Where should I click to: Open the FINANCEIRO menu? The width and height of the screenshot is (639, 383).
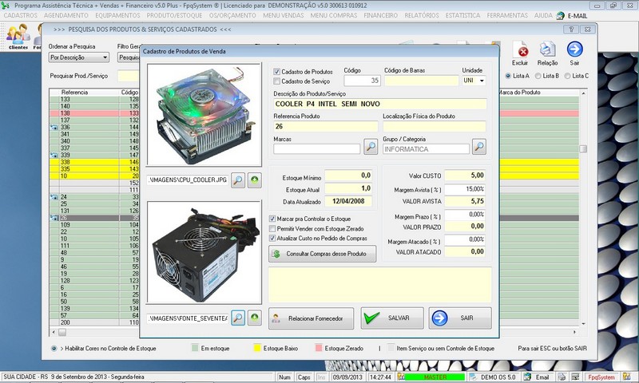pos(381,15)
